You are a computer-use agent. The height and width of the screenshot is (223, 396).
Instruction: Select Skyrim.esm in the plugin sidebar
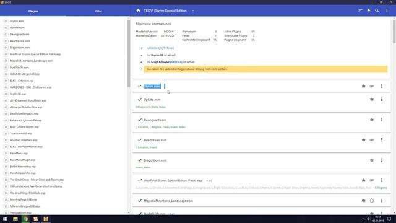17,21
